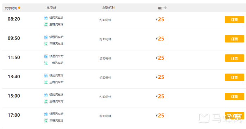Click the 过 icon for the 08:20 bus
Screen dimensions: 246x129
46,25
